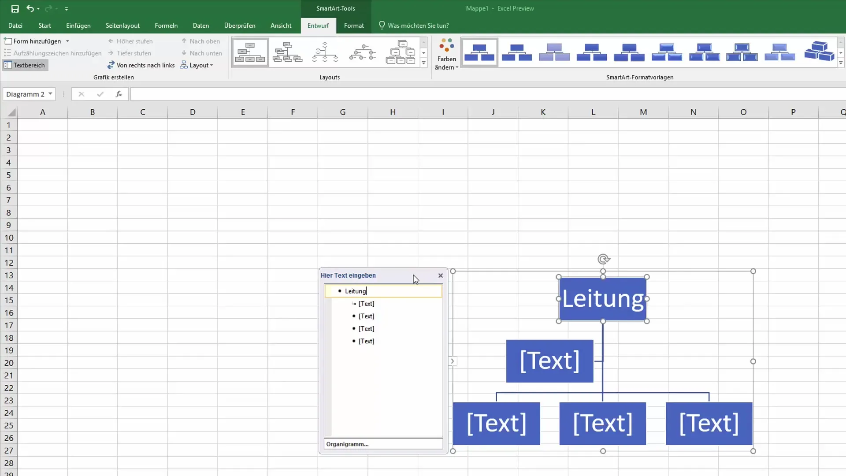
Task: Click Form hinzufügen button
Action: pos(33,41)
